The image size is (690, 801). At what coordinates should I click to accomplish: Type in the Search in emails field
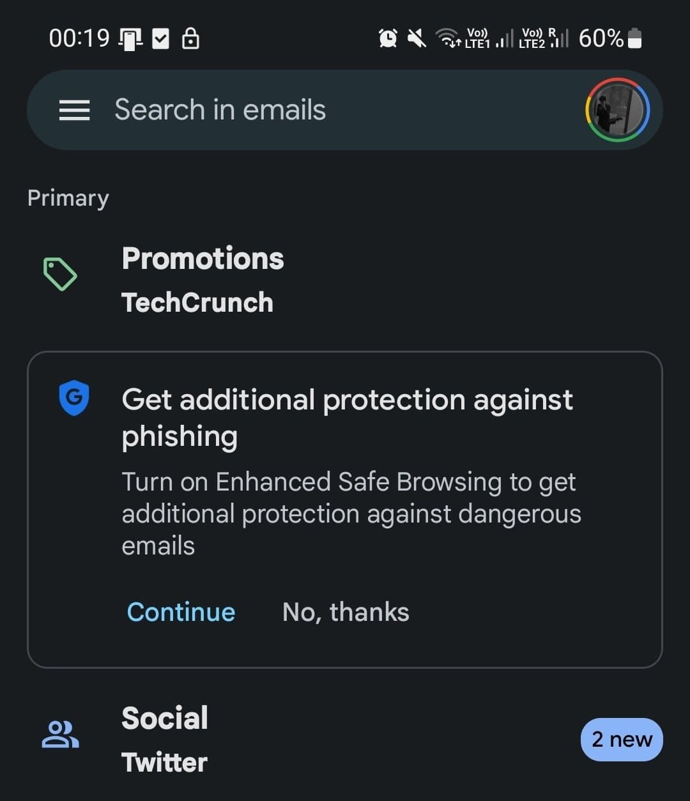(x=319, y=110)
